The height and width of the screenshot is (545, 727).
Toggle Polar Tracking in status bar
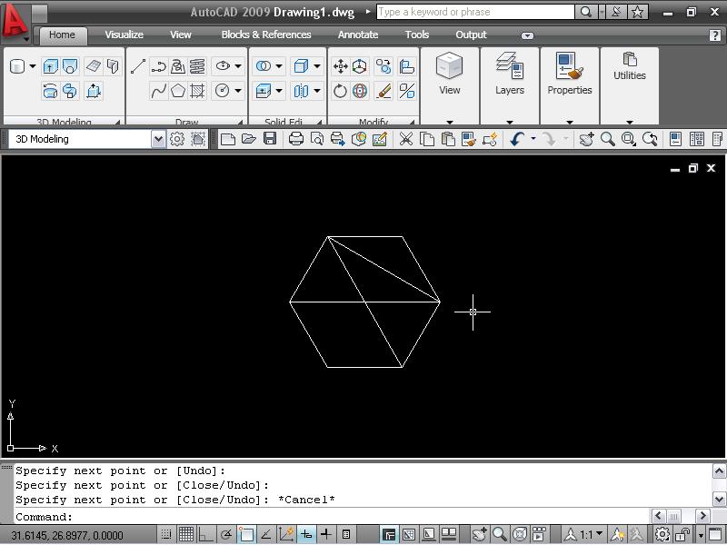pos(226,534)
